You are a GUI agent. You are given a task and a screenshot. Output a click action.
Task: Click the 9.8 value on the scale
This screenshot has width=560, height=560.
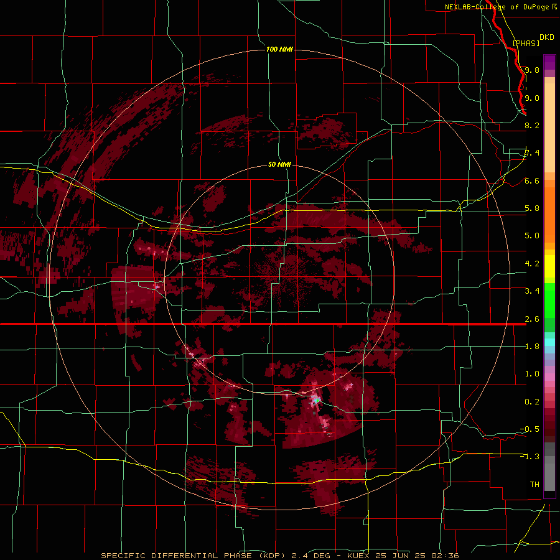(532, 70)
